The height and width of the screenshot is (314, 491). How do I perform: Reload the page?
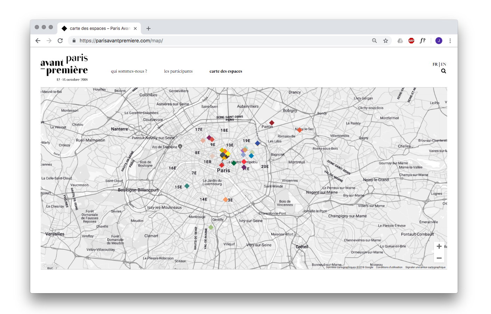(60, 41)
